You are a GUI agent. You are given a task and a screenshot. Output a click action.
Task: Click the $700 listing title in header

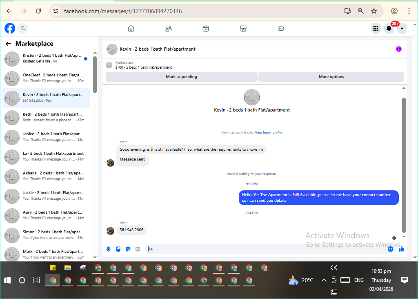coord(144,67)
